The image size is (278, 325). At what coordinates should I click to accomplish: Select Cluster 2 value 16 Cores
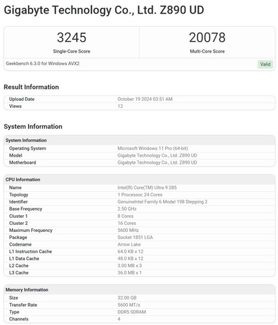click(x=127, y=223)
